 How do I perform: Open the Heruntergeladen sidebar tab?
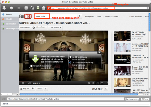(10, 29)
